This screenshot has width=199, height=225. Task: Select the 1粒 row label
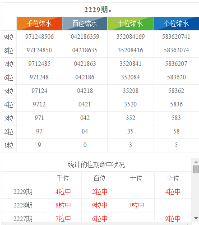tap(9, 145)
